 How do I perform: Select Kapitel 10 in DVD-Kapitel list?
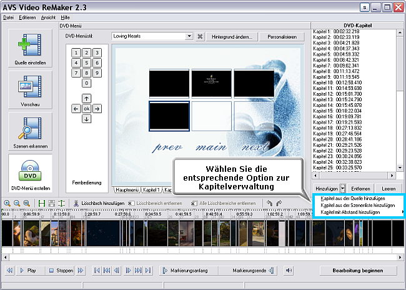tap(337, 82)
